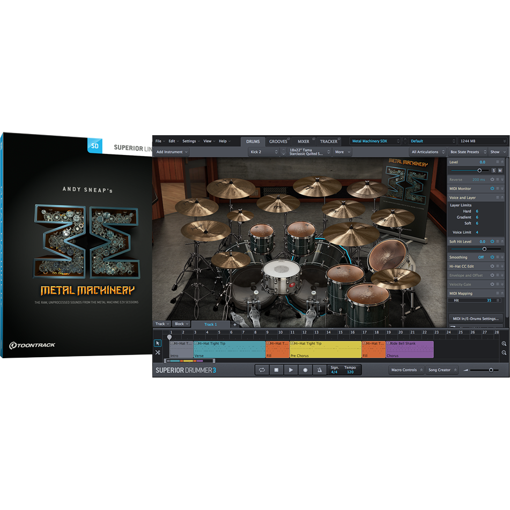Open the Edit menu
This screenshot has width=510, height=510.
174,141
